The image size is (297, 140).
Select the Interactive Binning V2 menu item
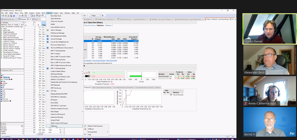(x=58, y=114)
